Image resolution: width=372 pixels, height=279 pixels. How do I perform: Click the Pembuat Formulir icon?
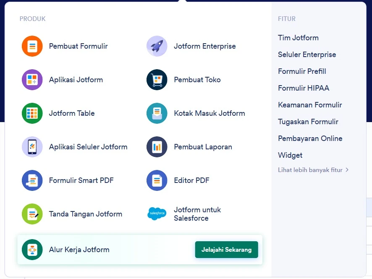pos(32,46)
